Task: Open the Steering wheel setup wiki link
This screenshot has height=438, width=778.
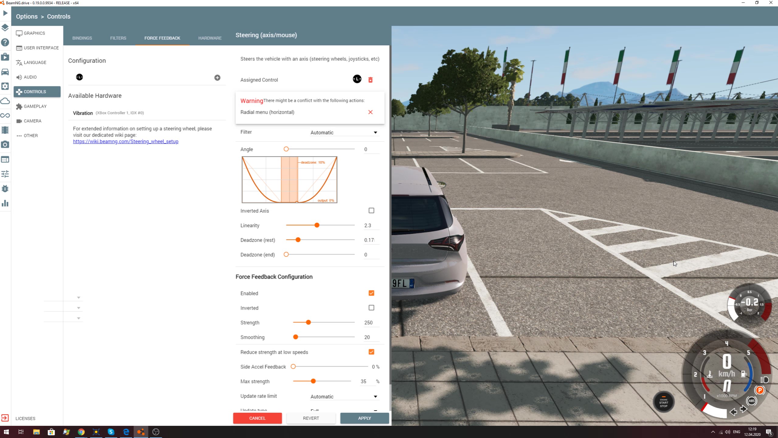Action: tap(126, 141)
